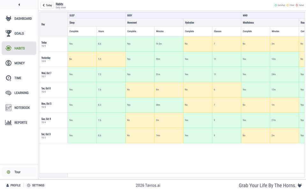
Task: Click the Goals trophy icon
Action: coord(8,33)
